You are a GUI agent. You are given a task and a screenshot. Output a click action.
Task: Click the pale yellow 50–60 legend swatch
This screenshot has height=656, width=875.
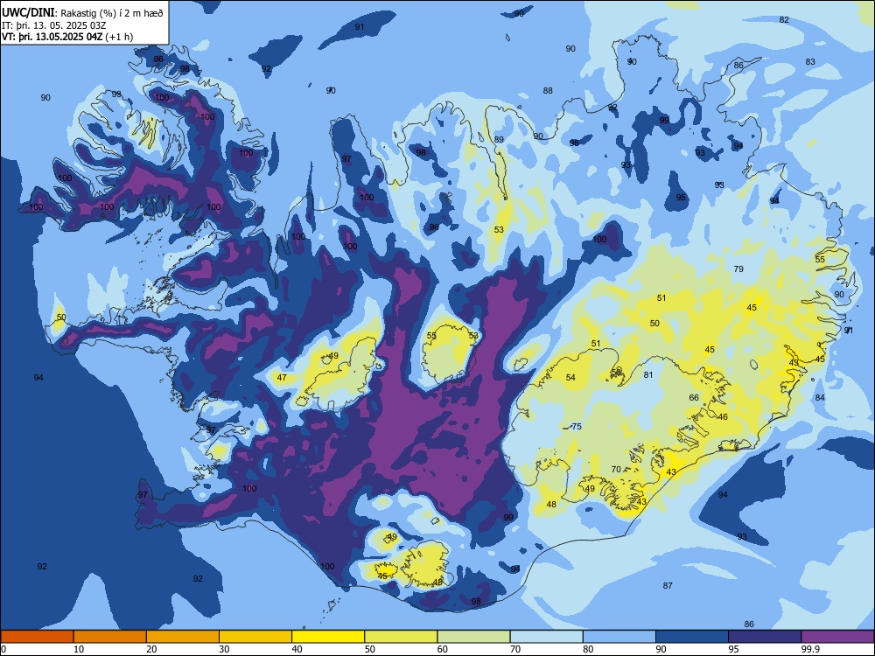point(402,637)
